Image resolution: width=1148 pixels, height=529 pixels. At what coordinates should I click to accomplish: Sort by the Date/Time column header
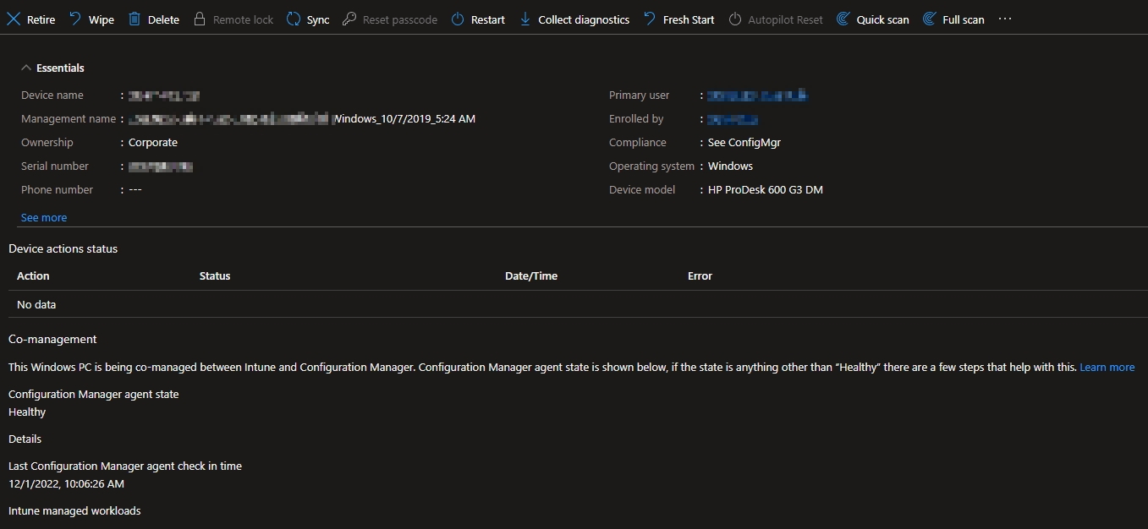point(531,275)
